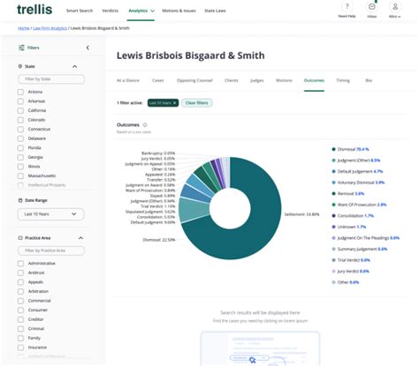The height and width of the screenshot is (366, 419).
Task: Click the Outcomes info icon
Action: pyautogui.click(x=145, y=125)
